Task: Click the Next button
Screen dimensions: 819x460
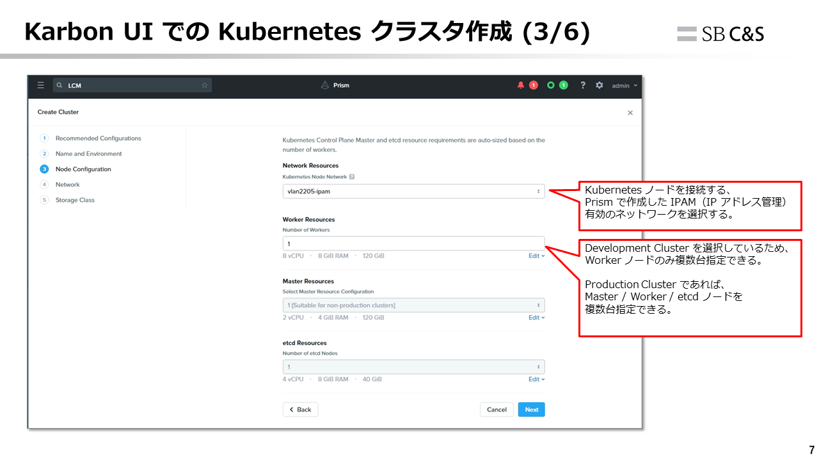Action: [532, 410]
